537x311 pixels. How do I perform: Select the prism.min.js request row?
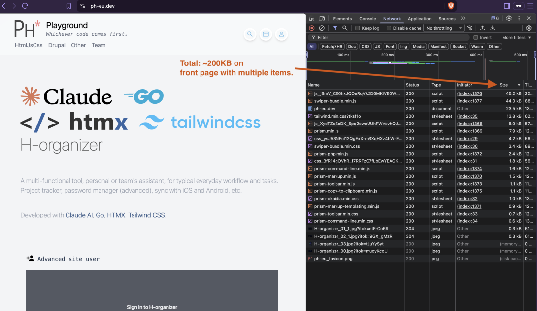click(x=421, y=131)
